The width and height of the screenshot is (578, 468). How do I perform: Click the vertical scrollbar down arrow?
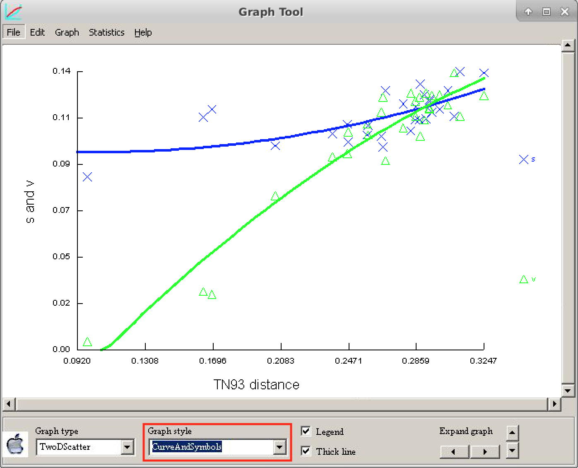[568, 391]
